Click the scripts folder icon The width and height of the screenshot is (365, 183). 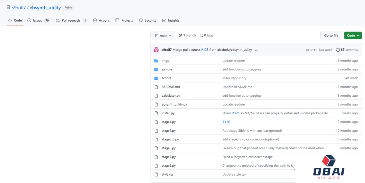(156, 78)
